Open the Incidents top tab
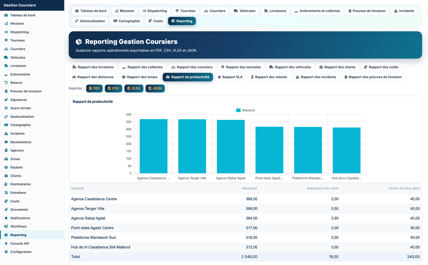The image size is (428, 265). click(404, 11)
